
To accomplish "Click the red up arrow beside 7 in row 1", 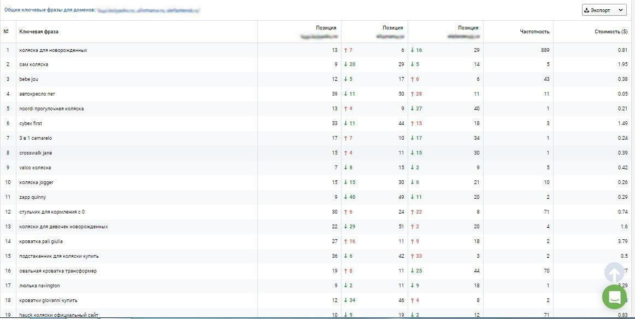I will [346, 50].
